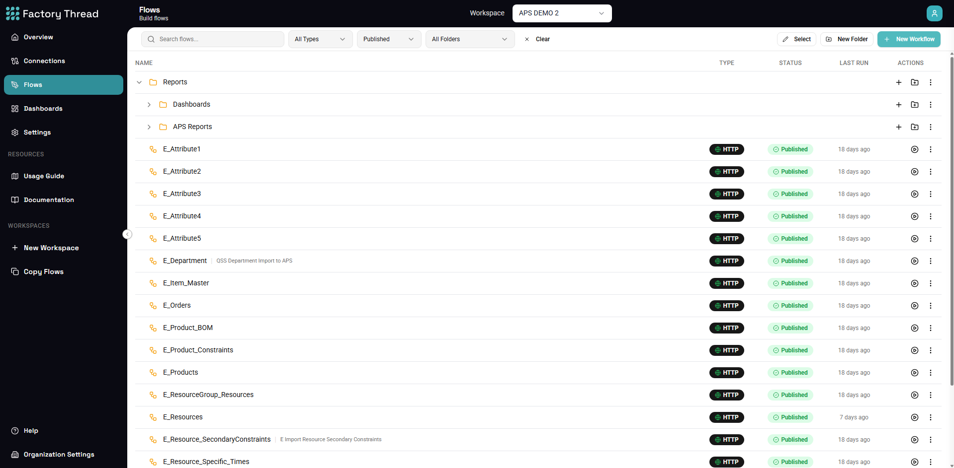Open the Published status filter dropdown
The width and height of the screenshot is (954, 468).
(x=389, y=39)
